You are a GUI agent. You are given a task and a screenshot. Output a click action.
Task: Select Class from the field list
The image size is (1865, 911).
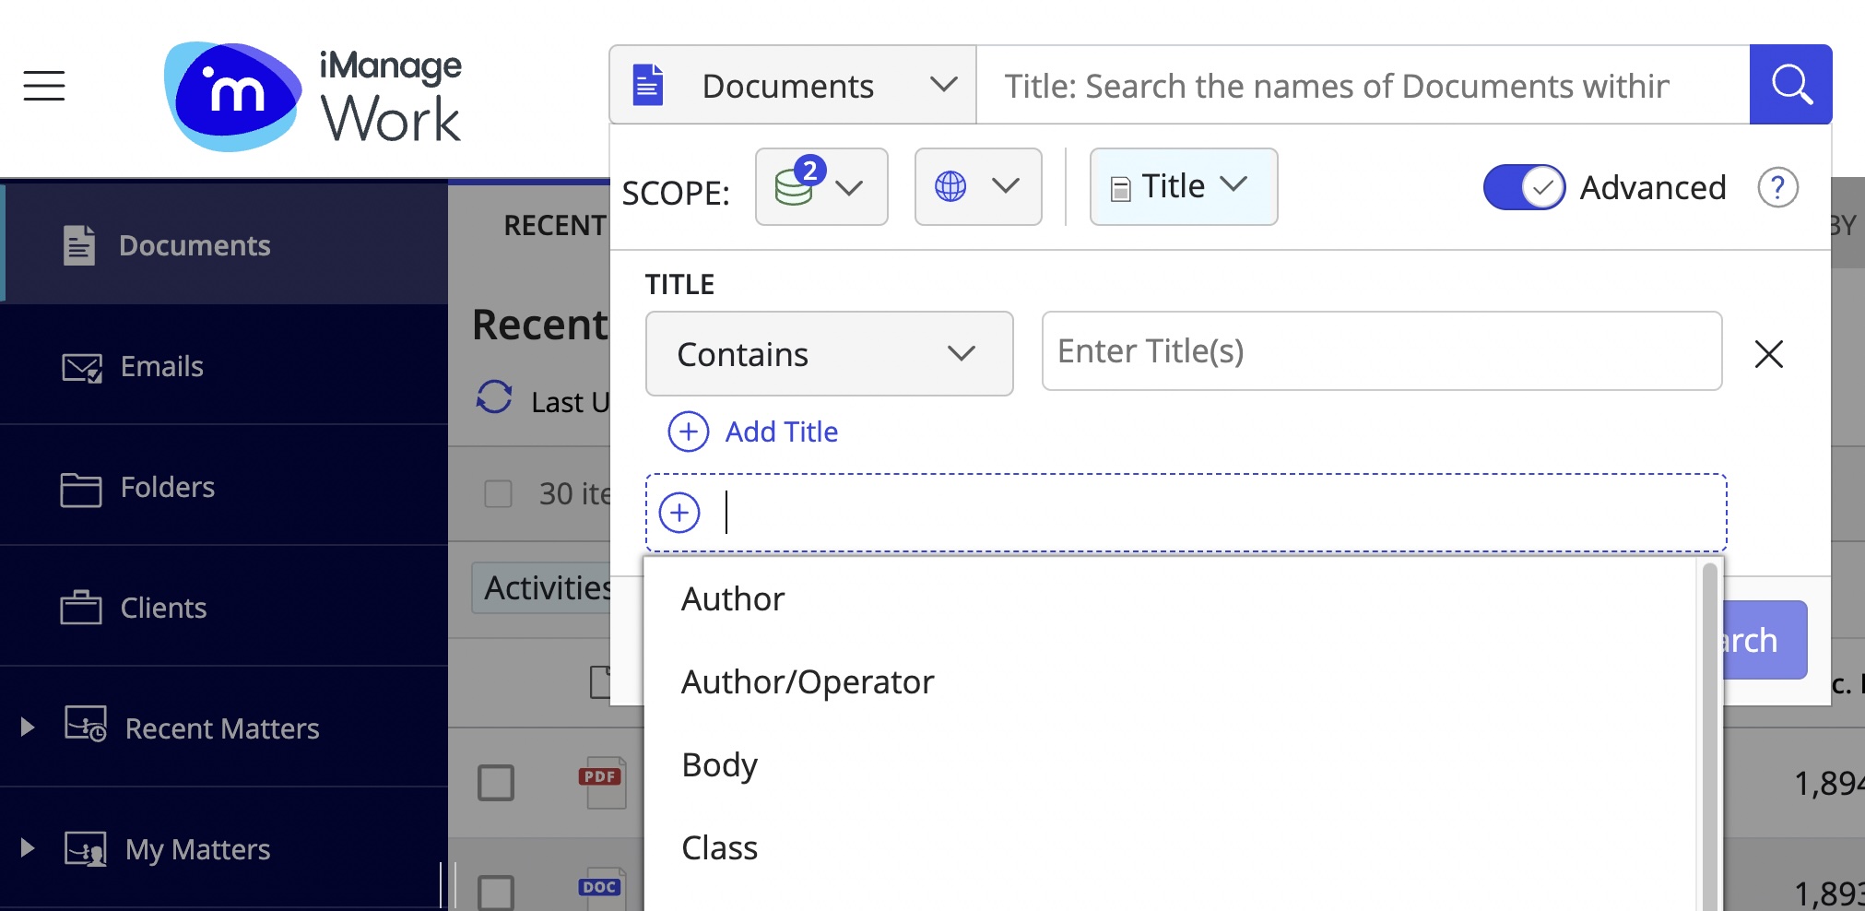point(1170,848)
